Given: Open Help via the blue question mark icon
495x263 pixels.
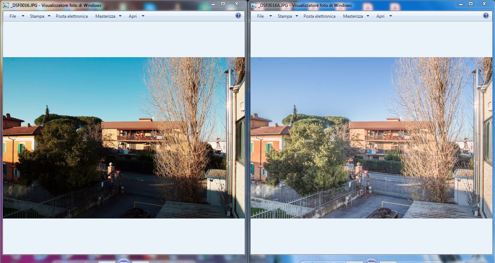Looking at the screenshot, I should pos(238,16).
